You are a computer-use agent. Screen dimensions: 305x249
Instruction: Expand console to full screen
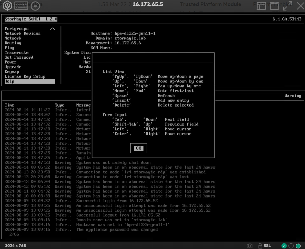click(x=288, y=6)
